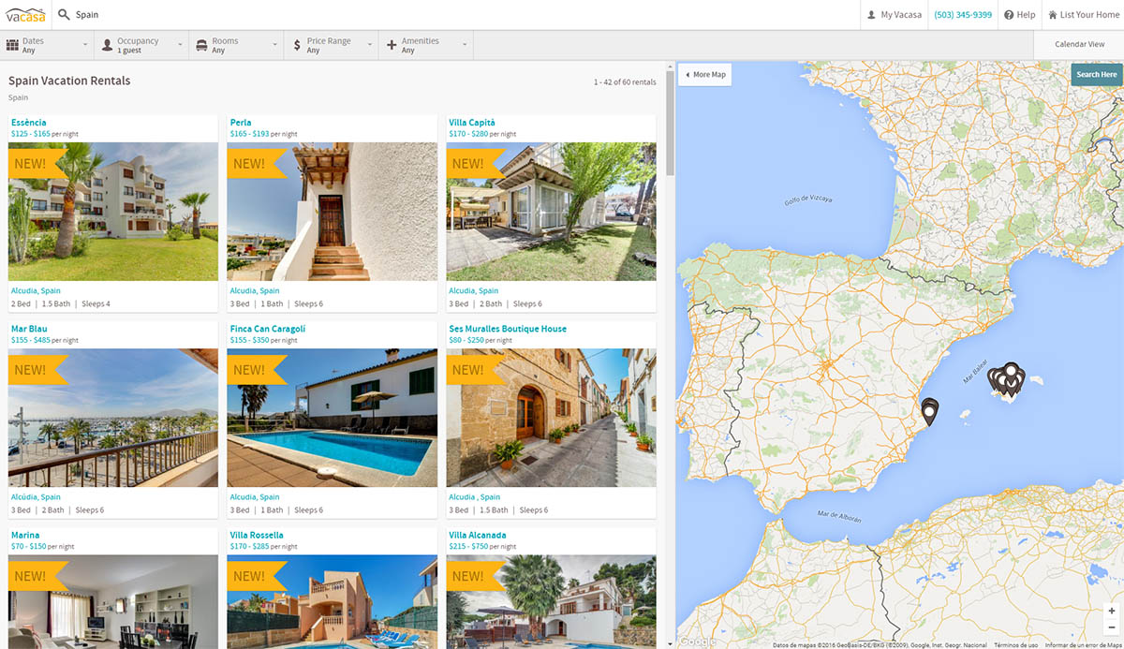Open the Villa Capità listing title
The height and width of the screenshot is (649, 1124).
click(472, 123)
